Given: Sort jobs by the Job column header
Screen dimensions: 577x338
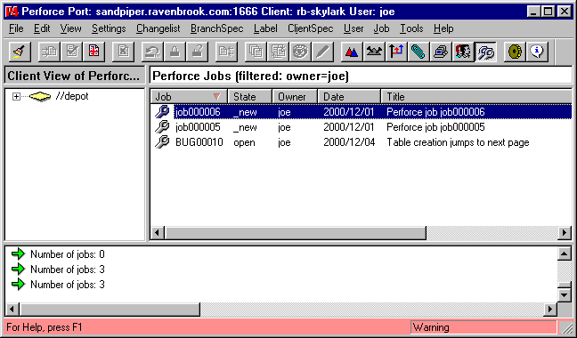Looking at the screenshot, I should [189, 97].
